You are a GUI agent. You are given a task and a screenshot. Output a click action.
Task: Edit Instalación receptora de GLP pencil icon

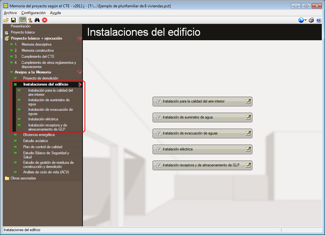pos(249,165)
